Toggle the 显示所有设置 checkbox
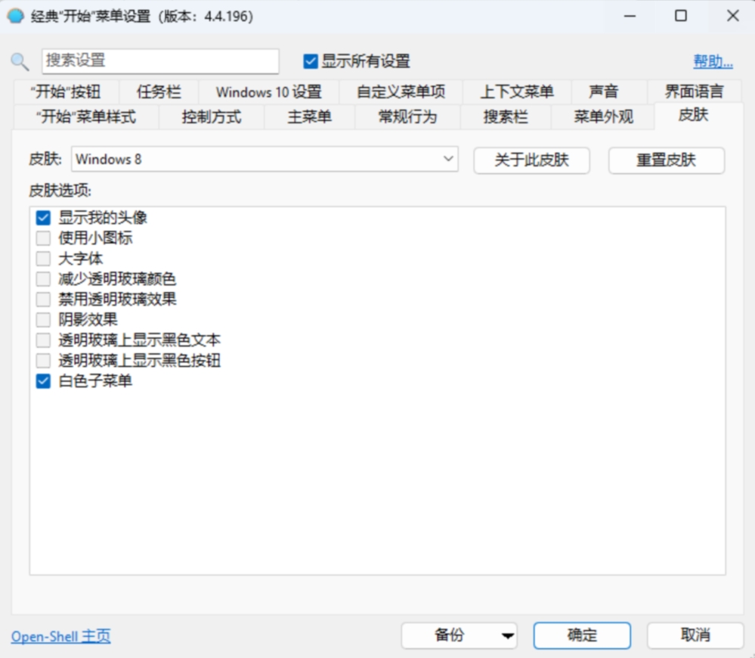Image resolution: width=755 pixels, height=658 pixels. point(311,61)
